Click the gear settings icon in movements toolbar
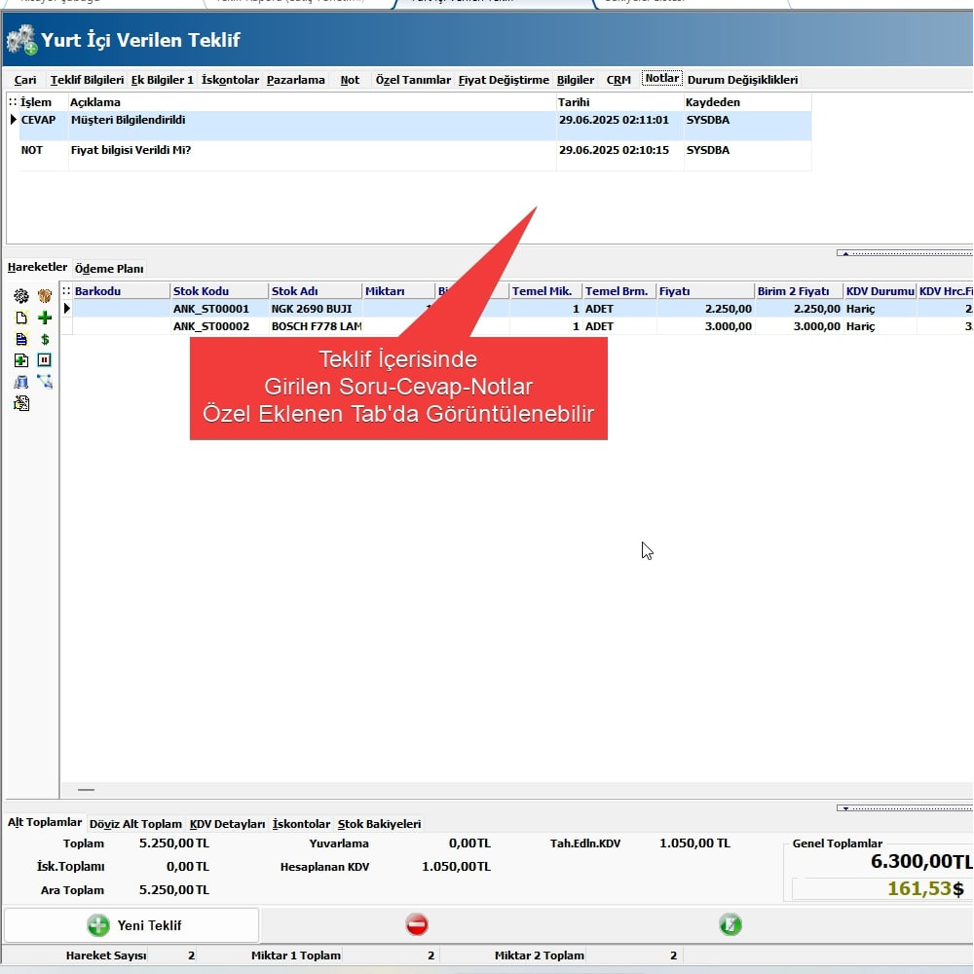974x974 pixels. click(x=20, y=296)
